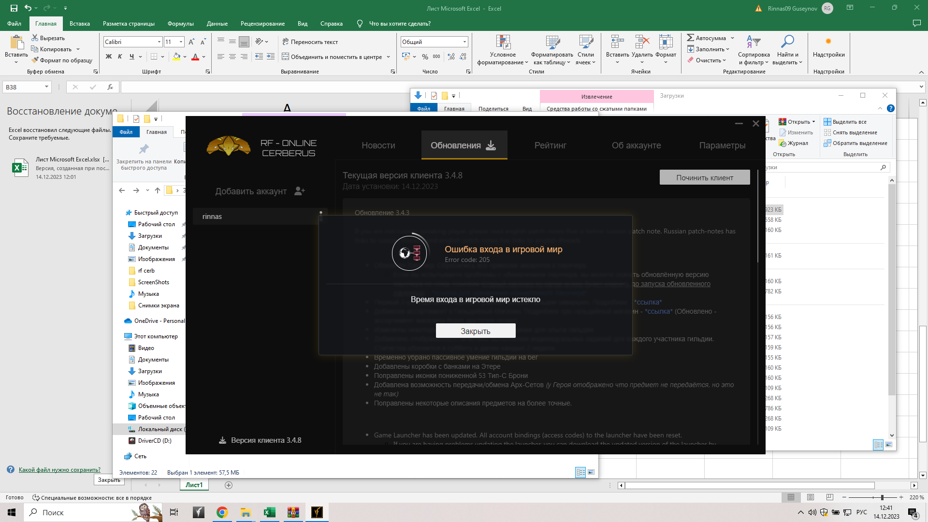Apply red font color in Excel
Viewport: 928px width, 522px height.
pyautogui.click(x=195, y=57)
